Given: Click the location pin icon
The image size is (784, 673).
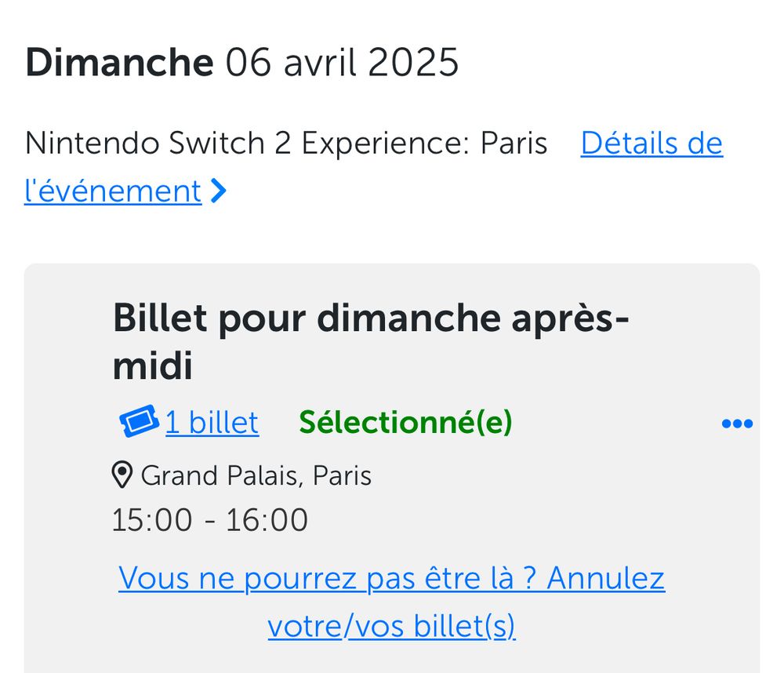Looking at the screenshot, I should click(x=122, y=475).
